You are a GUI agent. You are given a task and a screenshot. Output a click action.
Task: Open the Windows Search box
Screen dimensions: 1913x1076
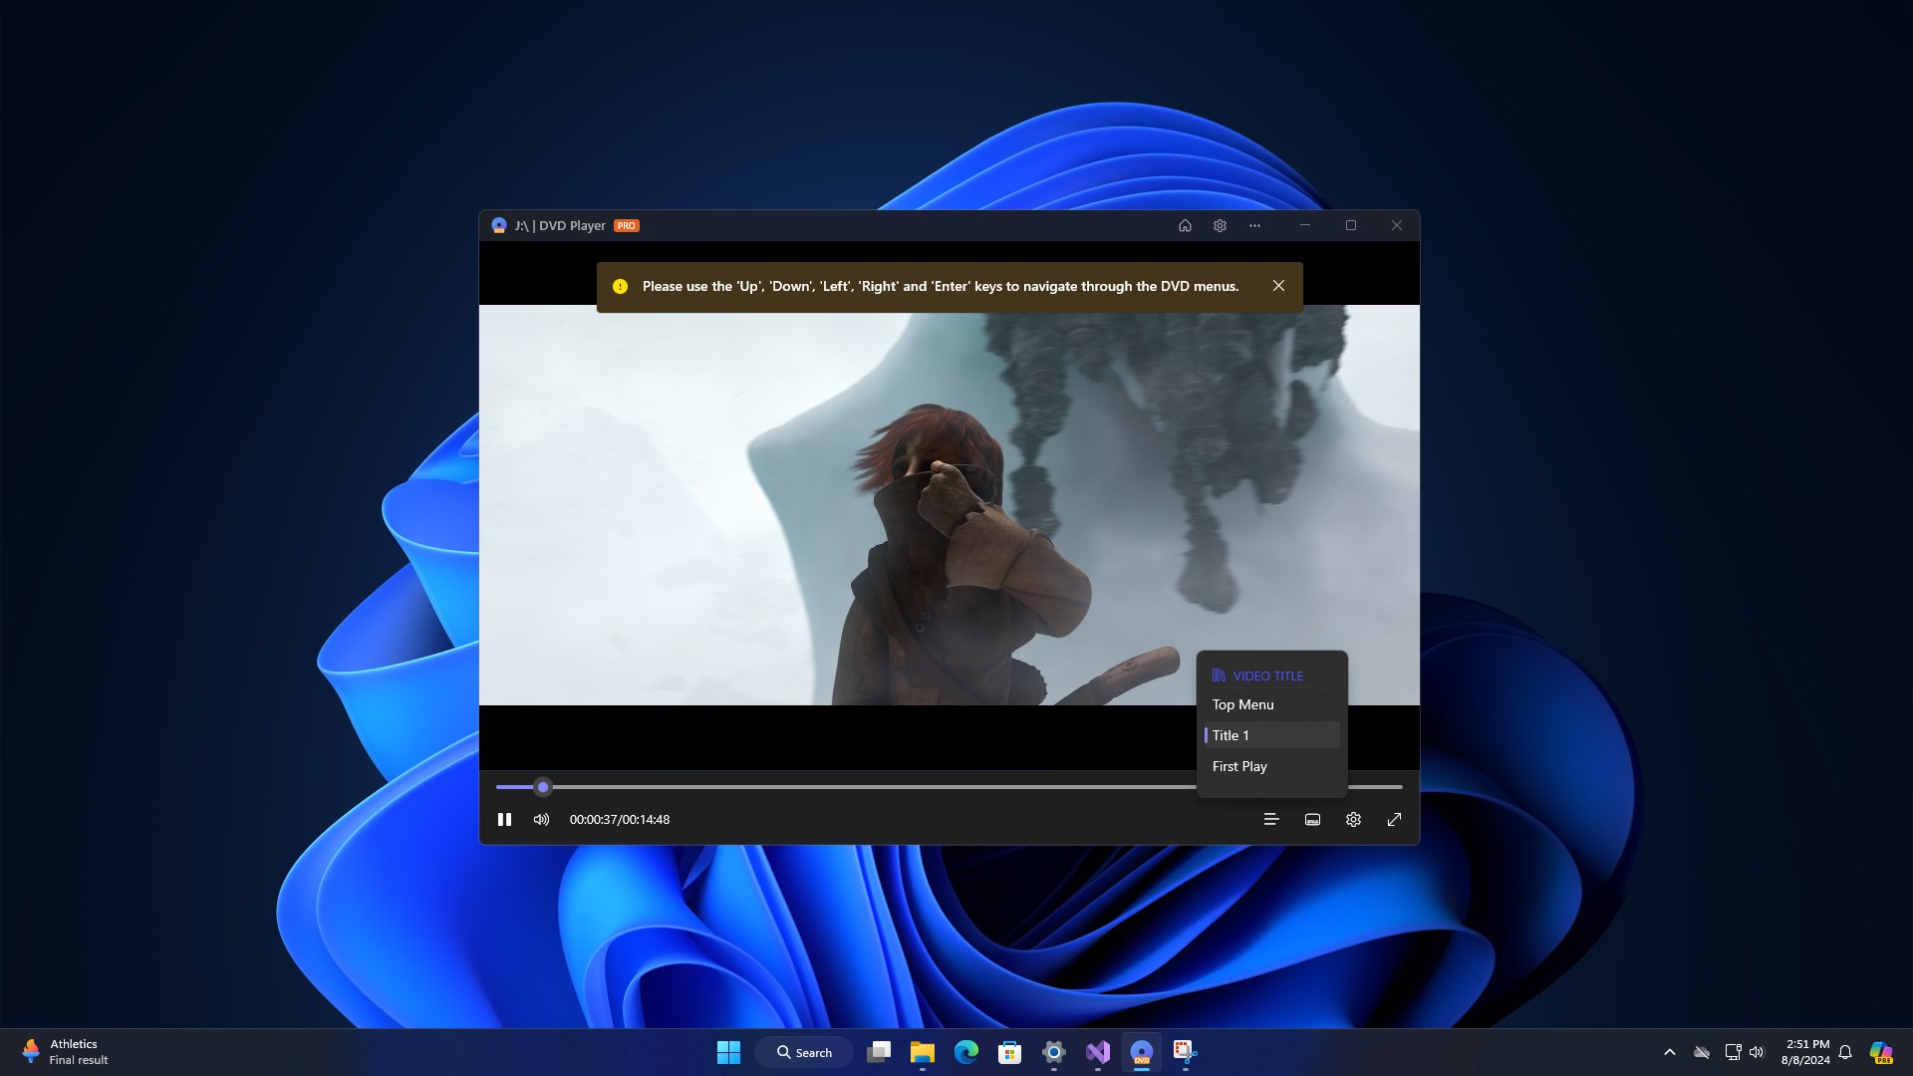(803, 1051)
